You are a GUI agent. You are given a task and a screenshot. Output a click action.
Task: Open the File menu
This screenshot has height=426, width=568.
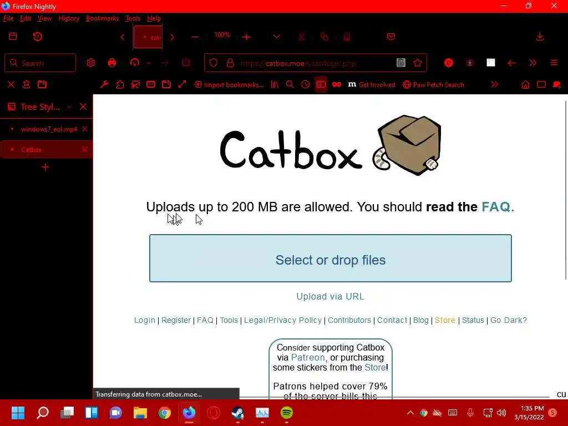pyautogui.click(x=8, y=18)
